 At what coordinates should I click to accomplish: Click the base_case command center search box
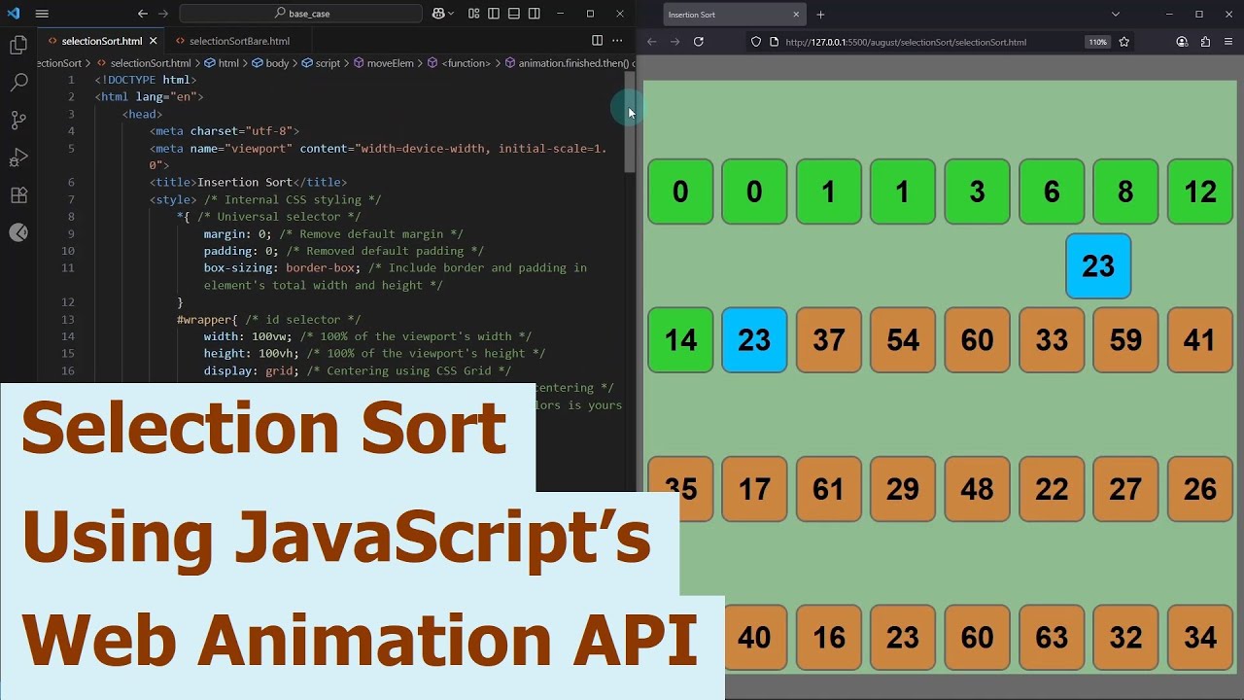click(x=301, y=14)
